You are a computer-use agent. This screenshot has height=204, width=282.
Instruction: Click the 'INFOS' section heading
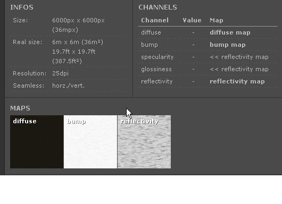click(22, 7)
